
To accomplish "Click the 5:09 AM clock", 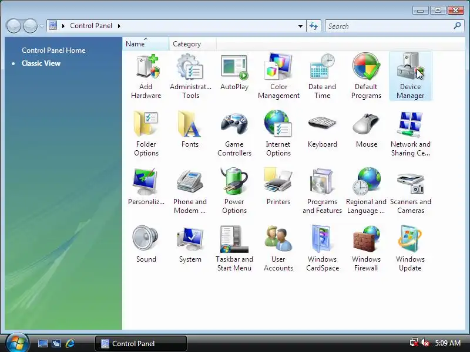I will coord(448,343).
